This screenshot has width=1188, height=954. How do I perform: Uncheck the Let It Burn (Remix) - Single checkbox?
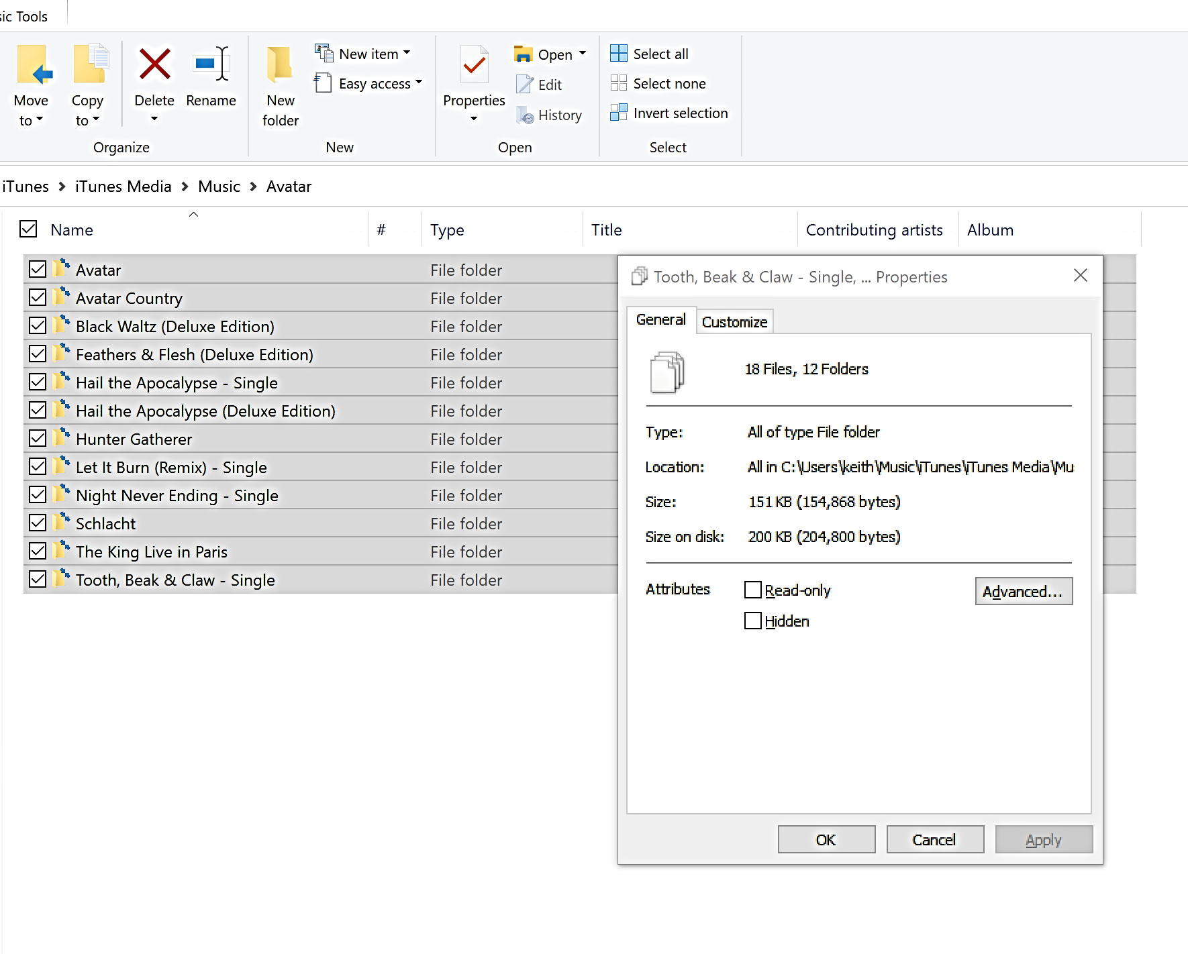[38, 466]
